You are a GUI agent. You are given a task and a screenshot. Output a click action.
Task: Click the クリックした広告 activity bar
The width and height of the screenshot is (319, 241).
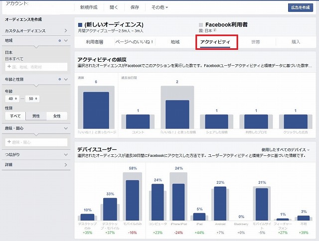point(296,121)
